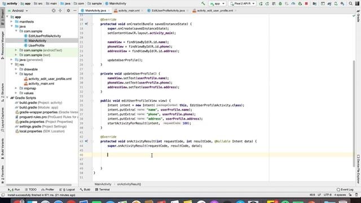Select gradle-wrapper.properties file
361x203 pixels.
click(46, 112)
